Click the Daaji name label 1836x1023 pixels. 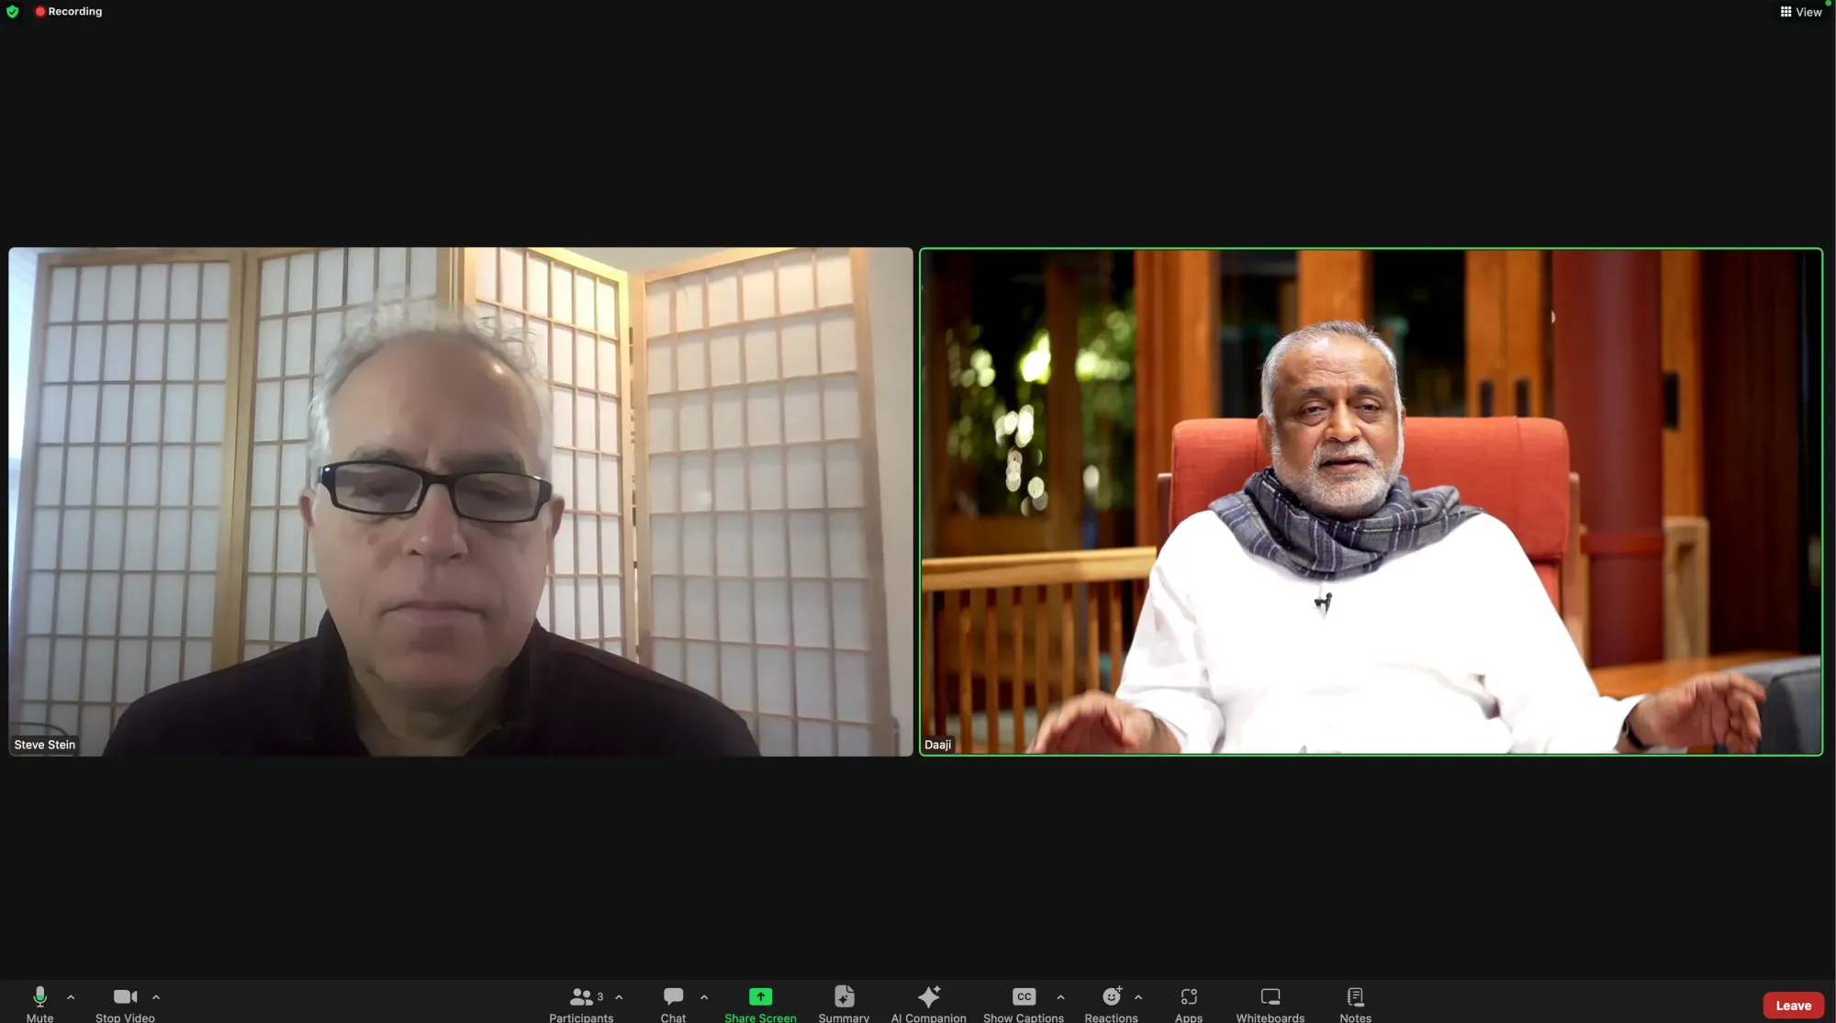(x=937, y=745)
